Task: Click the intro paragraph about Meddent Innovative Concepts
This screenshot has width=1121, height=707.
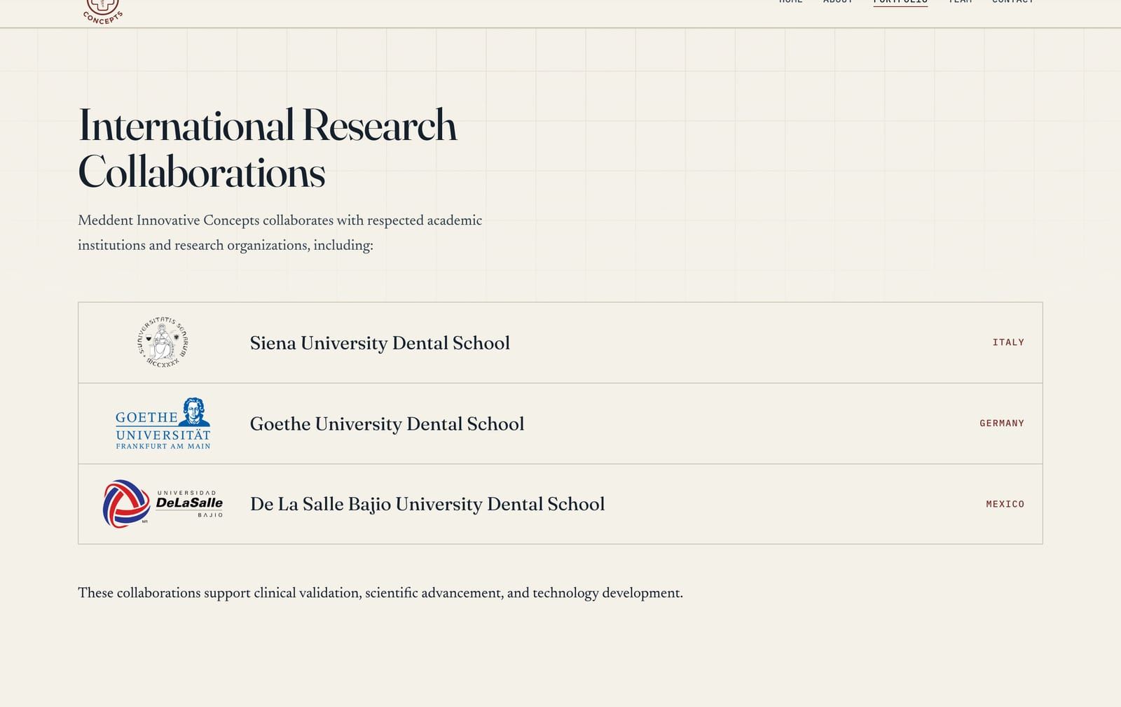Action: click(x=280, y=232)
